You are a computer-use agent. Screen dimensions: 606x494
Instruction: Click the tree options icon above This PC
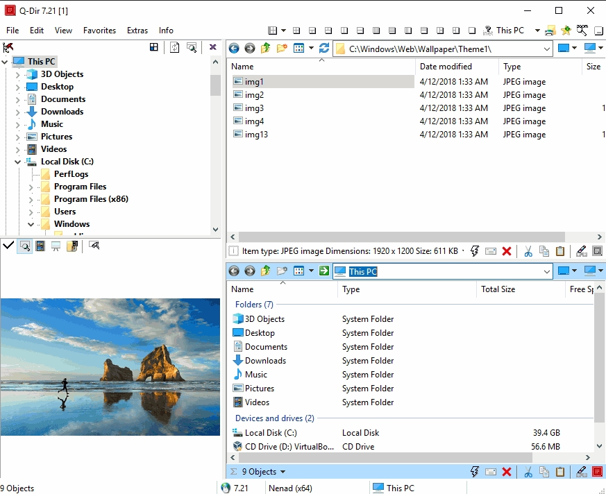8,47
